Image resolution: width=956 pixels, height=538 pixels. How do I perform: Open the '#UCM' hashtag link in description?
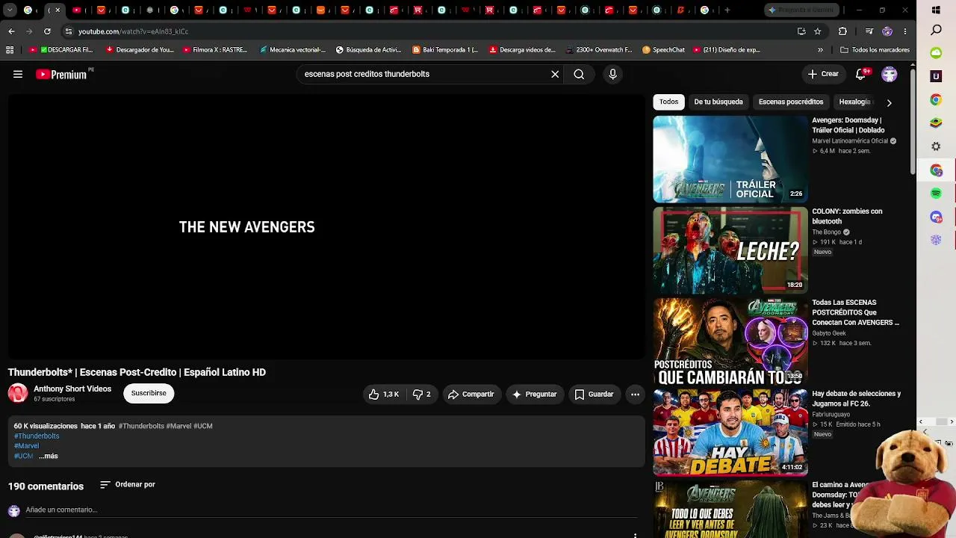[24, 456]
